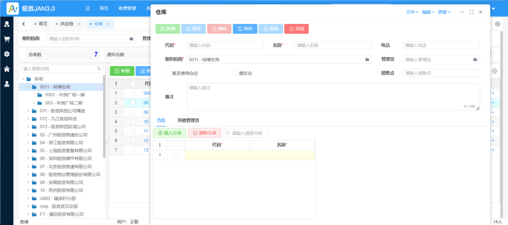This screenshot has width=508, height=225.
Task: Click the 新增 button in dialog toolbar
Action: click(x=167, y=29)
